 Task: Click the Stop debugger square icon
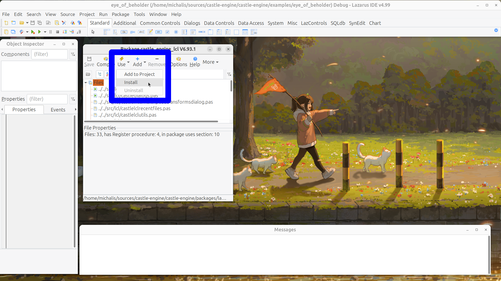pos(57,32)
